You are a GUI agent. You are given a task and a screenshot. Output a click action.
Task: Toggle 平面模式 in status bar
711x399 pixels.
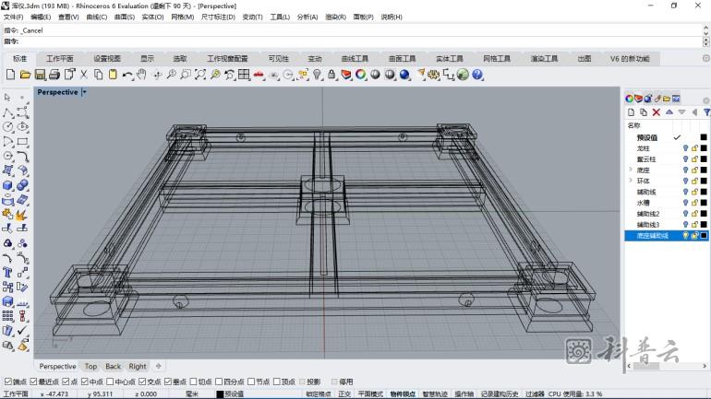[370, 394]
